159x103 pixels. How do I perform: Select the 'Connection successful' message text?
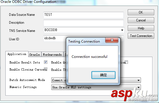(x=89, y=57)
